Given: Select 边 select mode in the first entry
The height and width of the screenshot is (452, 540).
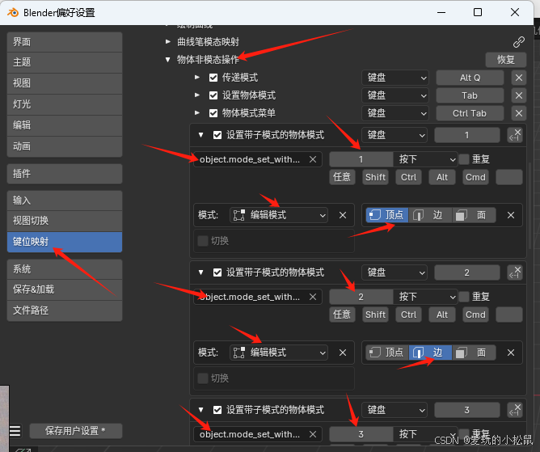Looking at the screenshot, I should (x=430, y=215).
